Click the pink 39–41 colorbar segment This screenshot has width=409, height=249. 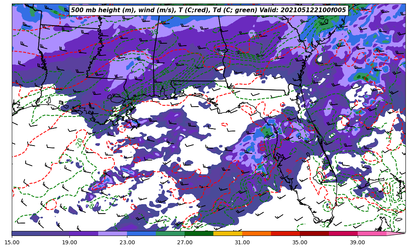coord(372,233)
